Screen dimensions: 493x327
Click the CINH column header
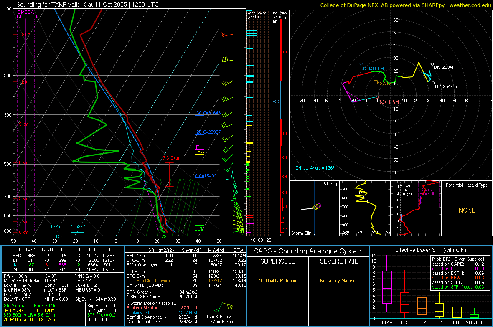47,249
